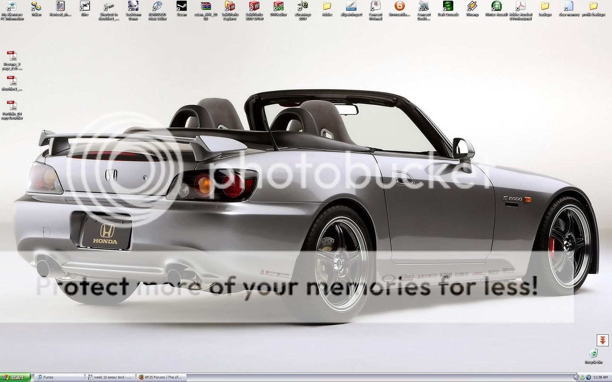Launch the Winamp desktop shortcut
Viewport: 612px width, 382px height.
[472, 9]
